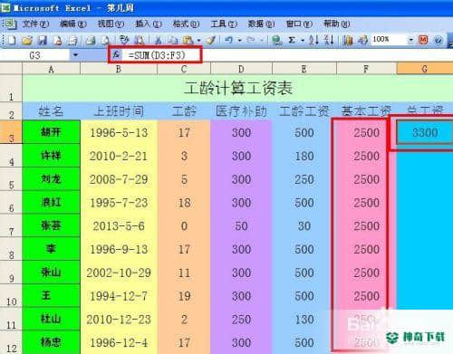The width and height of the screenshot is (453, 354).
Task: Open the 数据 (Data) menu
Action: click(x=261, y=24)
